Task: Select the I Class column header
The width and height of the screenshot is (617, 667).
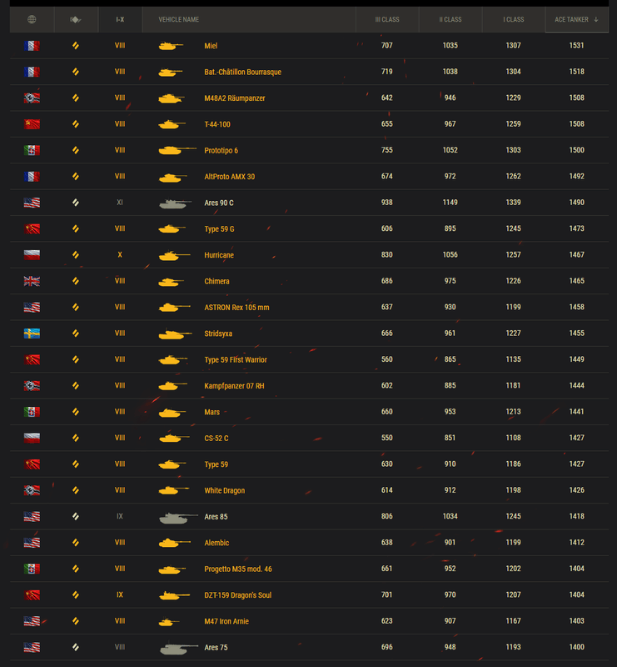Action: 514,19
